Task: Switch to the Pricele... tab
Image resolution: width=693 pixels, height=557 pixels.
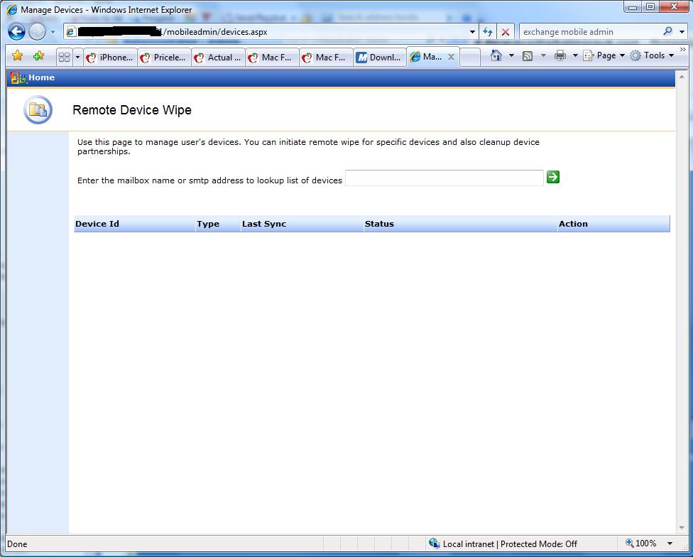Action: pyautogui.click(x=164, y=58)
